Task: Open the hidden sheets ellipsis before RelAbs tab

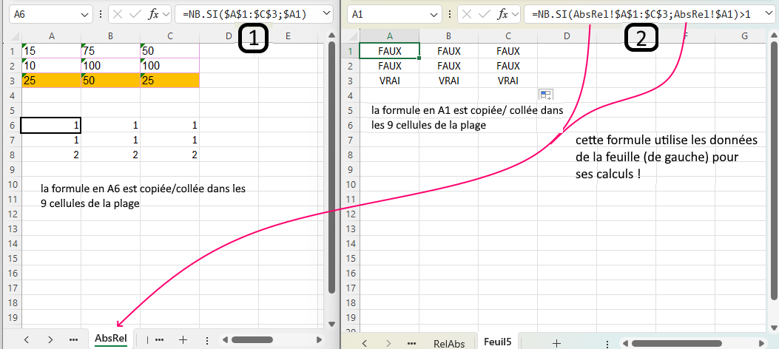Action: [413, 343]
